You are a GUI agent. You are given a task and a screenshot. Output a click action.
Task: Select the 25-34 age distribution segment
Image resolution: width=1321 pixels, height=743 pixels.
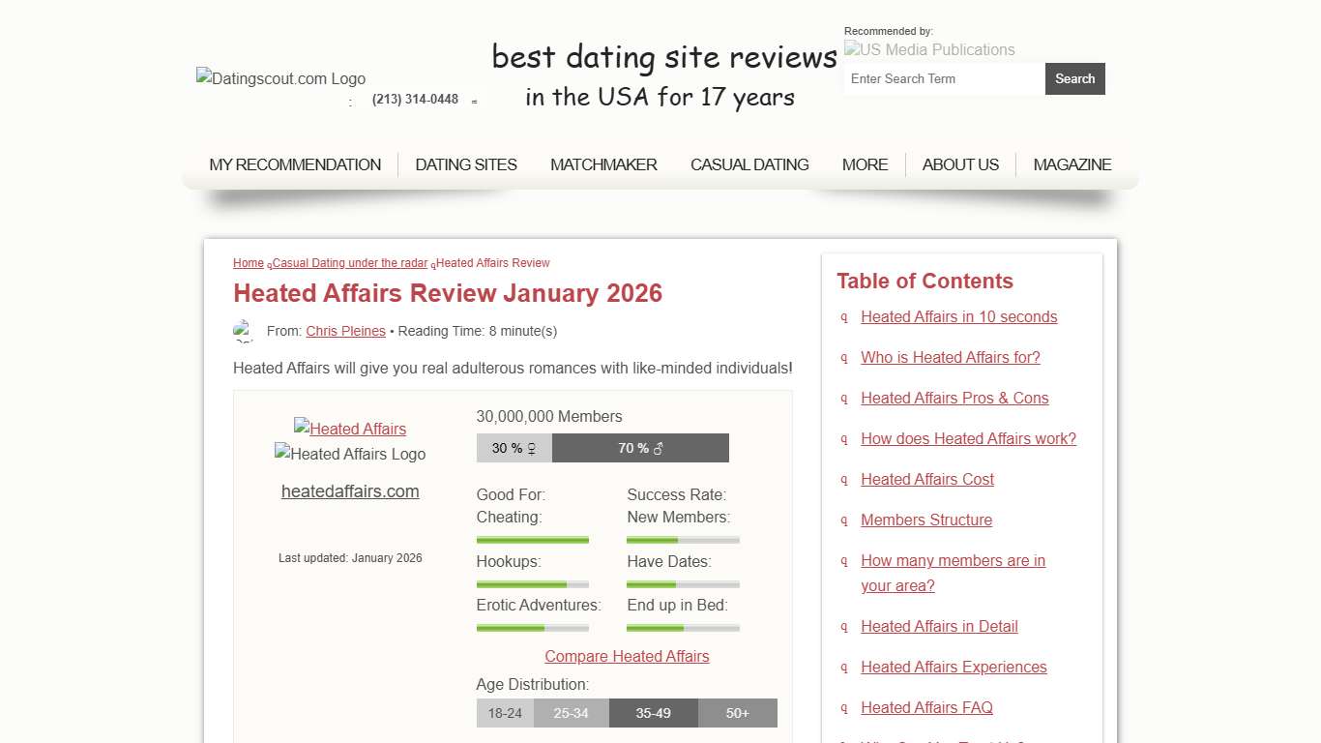[x=572, y=713]
